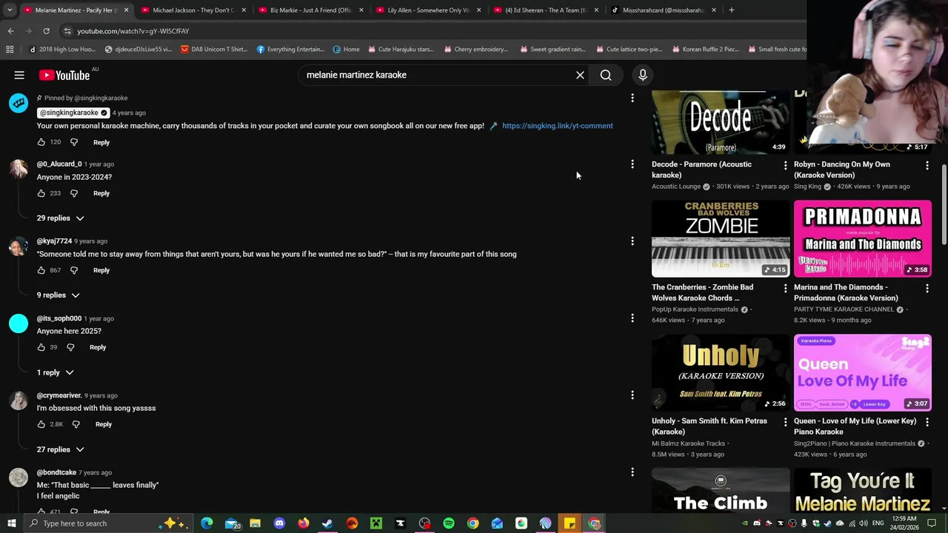948x533 pixels.
Task: Submit search with magnifier button
Action: point(606,75)
